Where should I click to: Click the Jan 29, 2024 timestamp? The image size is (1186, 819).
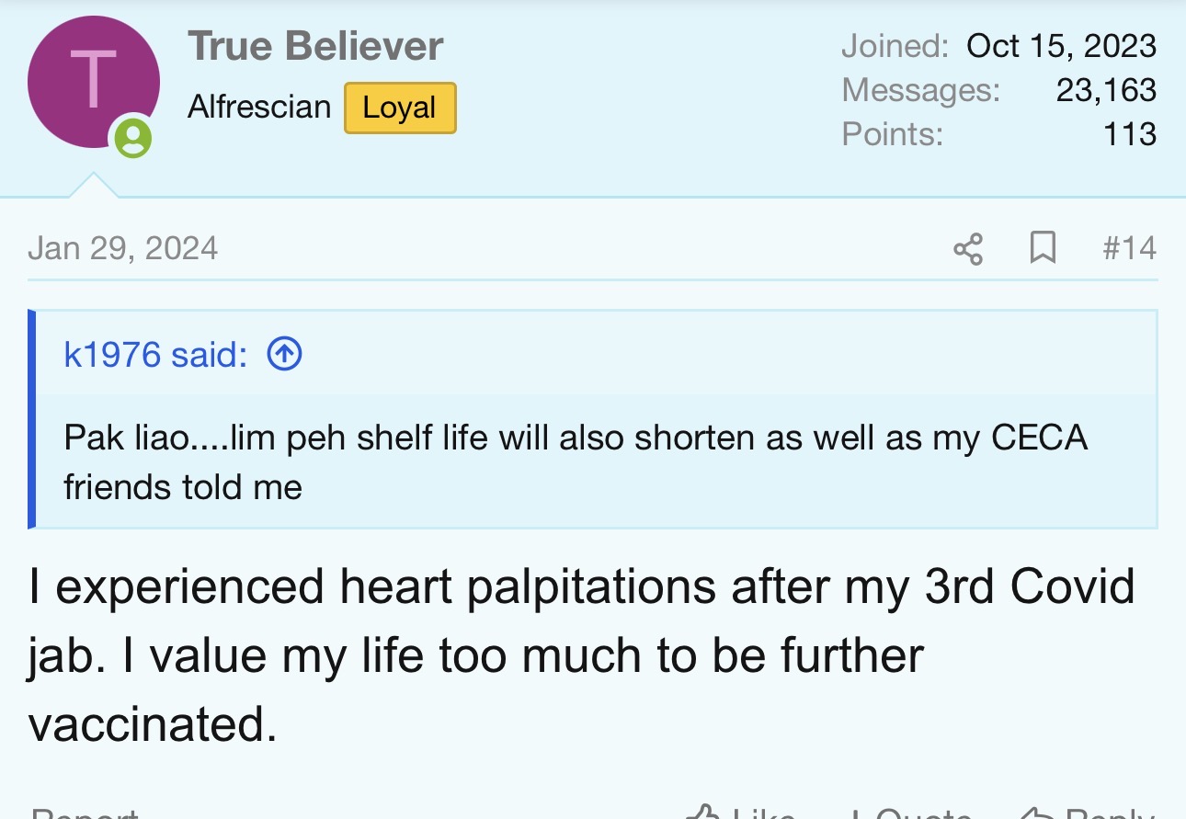[x=123, y=248]
